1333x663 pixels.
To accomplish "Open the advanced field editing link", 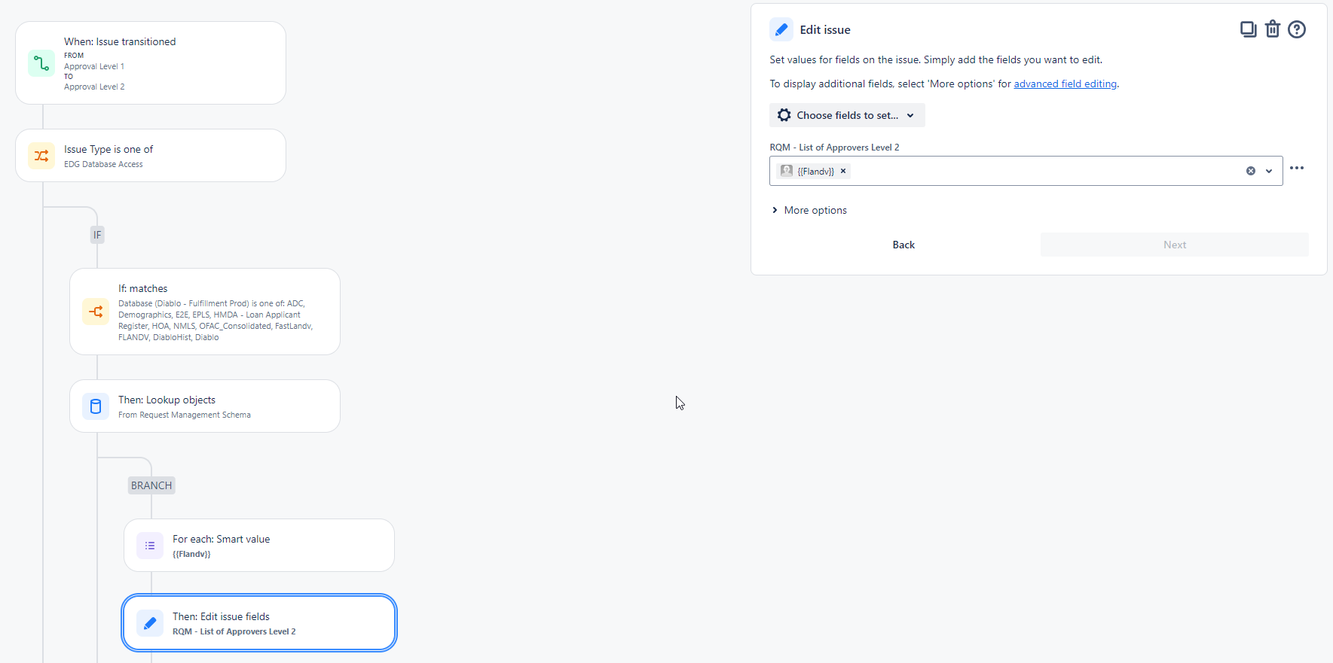I will point(1065,84).
